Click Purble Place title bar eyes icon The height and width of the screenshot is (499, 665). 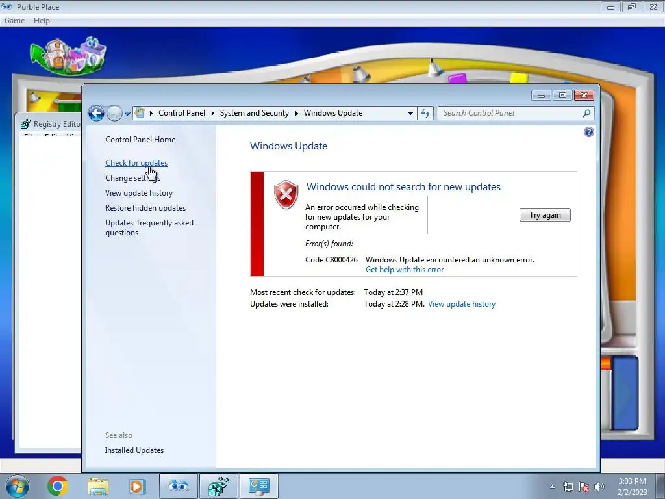pos(6,6)
